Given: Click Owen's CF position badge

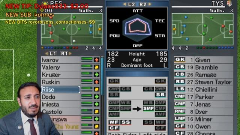Looking at the screenshot, I should tap(180, 126).
